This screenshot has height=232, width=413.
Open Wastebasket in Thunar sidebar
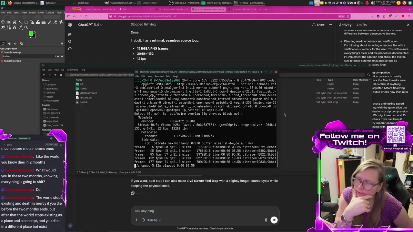point(52,101)
